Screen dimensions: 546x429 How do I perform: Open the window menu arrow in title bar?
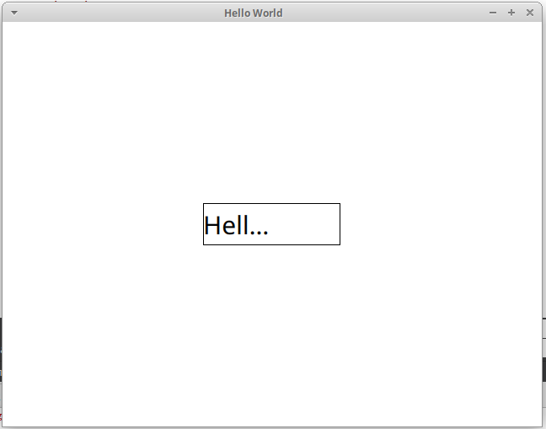(x=13, y=13)
